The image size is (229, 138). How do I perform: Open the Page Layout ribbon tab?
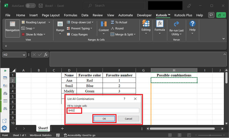click(51, 15)
